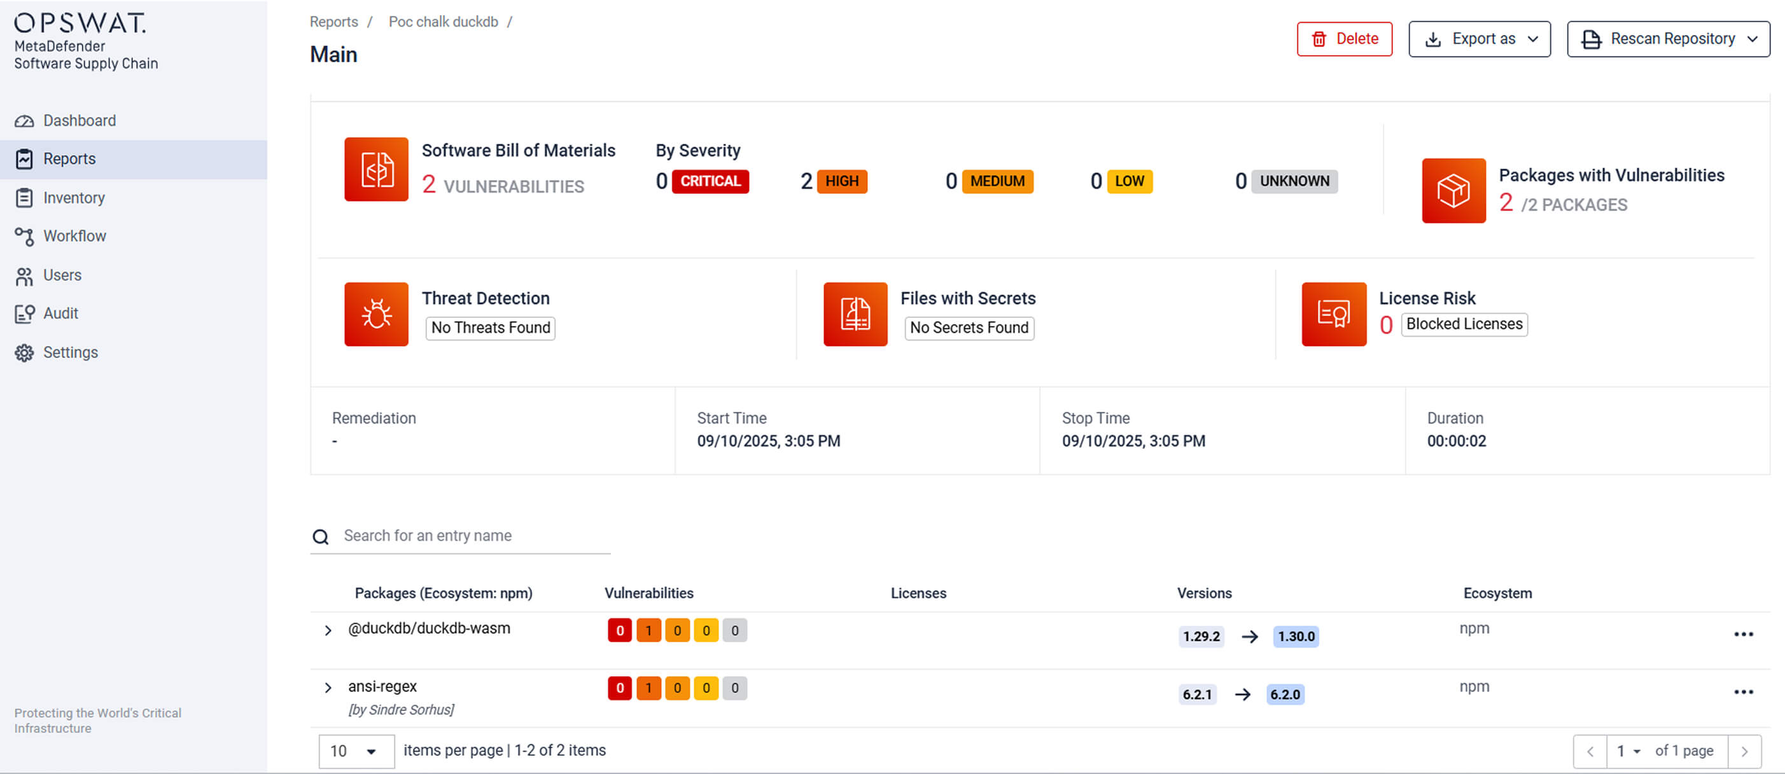The height and width of the screenshot is (774, 1785).
Task: Open the three-dot menu for ansi-regex
Action: pyautogui.click(x=1744, y=691)
